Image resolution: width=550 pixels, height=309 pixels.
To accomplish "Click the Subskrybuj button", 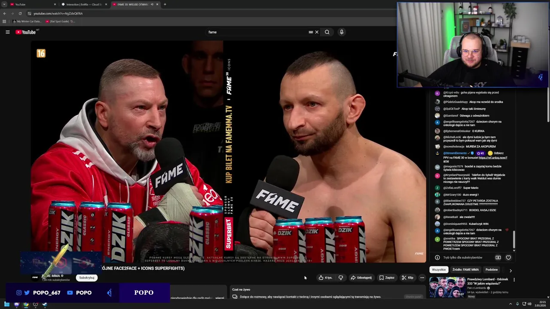I will 87,278.
